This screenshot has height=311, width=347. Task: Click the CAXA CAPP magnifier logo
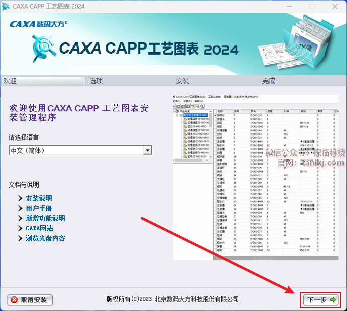pyautogui.click(x=44, y=49)
